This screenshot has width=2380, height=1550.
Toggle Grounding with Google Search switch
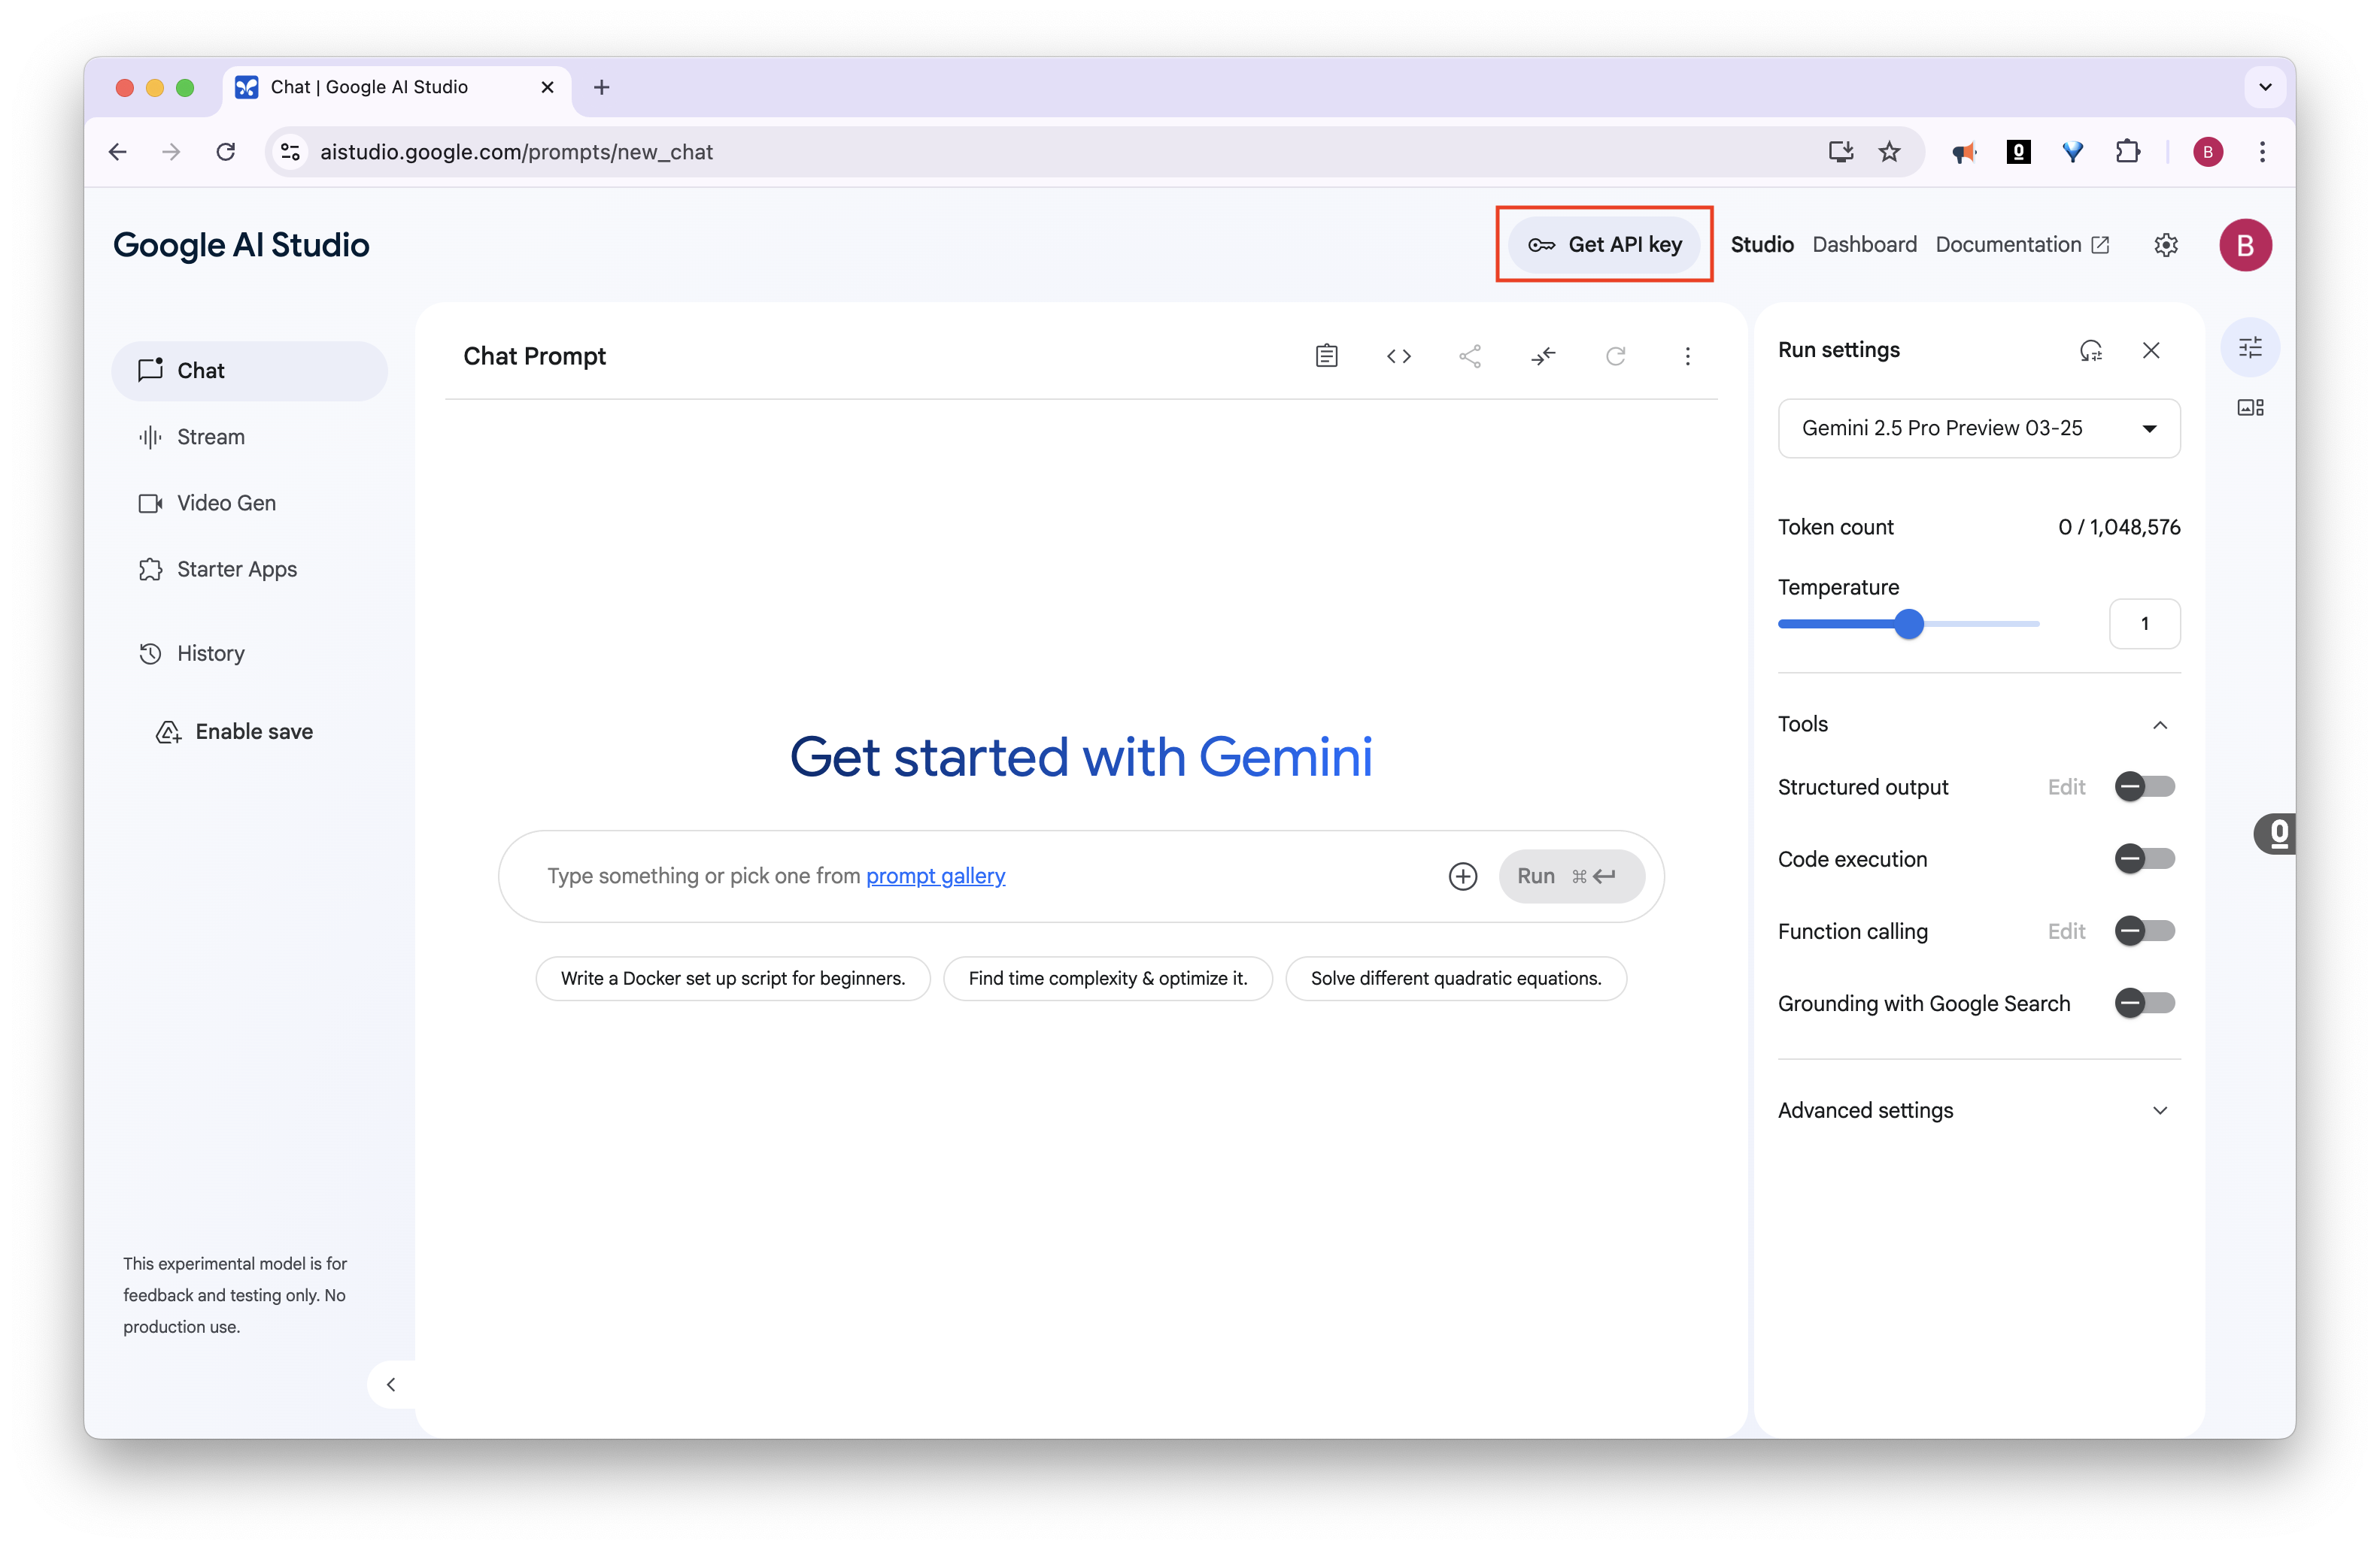tap(2144, 1004)
